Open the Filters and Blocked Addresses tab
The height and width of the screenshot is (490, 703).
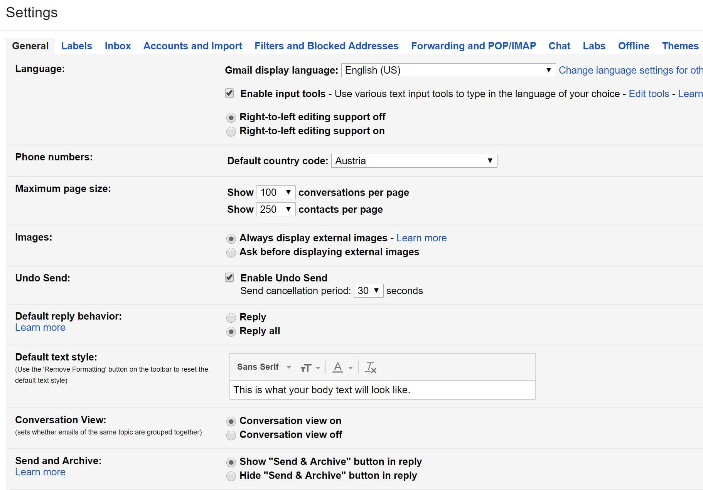pos(326,46)
